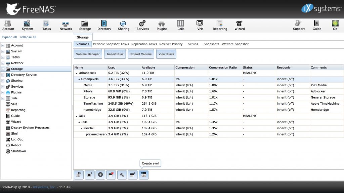Expand the System node in sidebar

[x=3, y=51]
